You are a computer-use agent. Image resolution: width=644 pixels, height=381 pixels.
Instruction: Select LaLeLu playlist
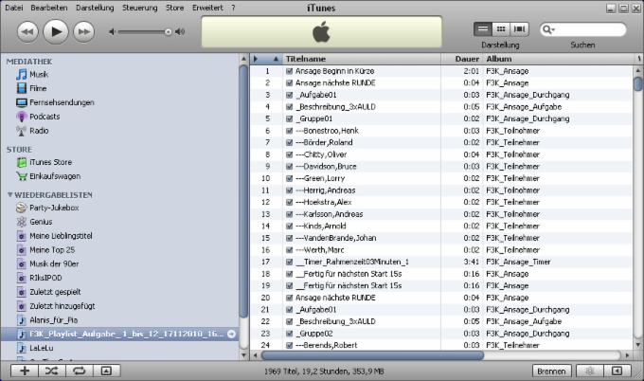coord(41,348)
